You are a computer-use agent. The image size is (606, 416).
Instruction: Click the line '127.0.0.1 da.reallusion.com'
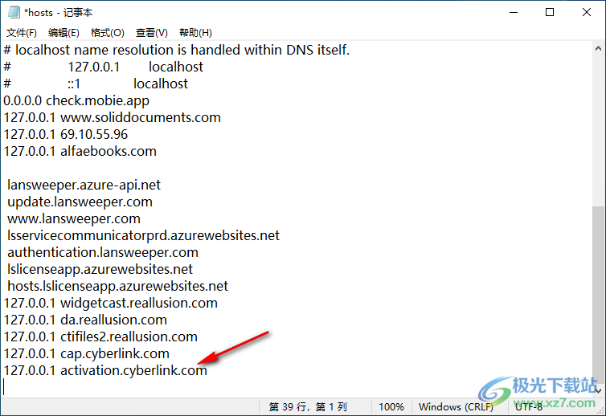coord(85,320)
